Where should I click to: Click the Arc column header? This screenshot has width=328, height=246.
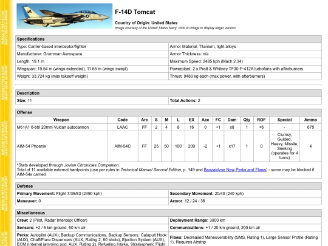tap(145, 120)
